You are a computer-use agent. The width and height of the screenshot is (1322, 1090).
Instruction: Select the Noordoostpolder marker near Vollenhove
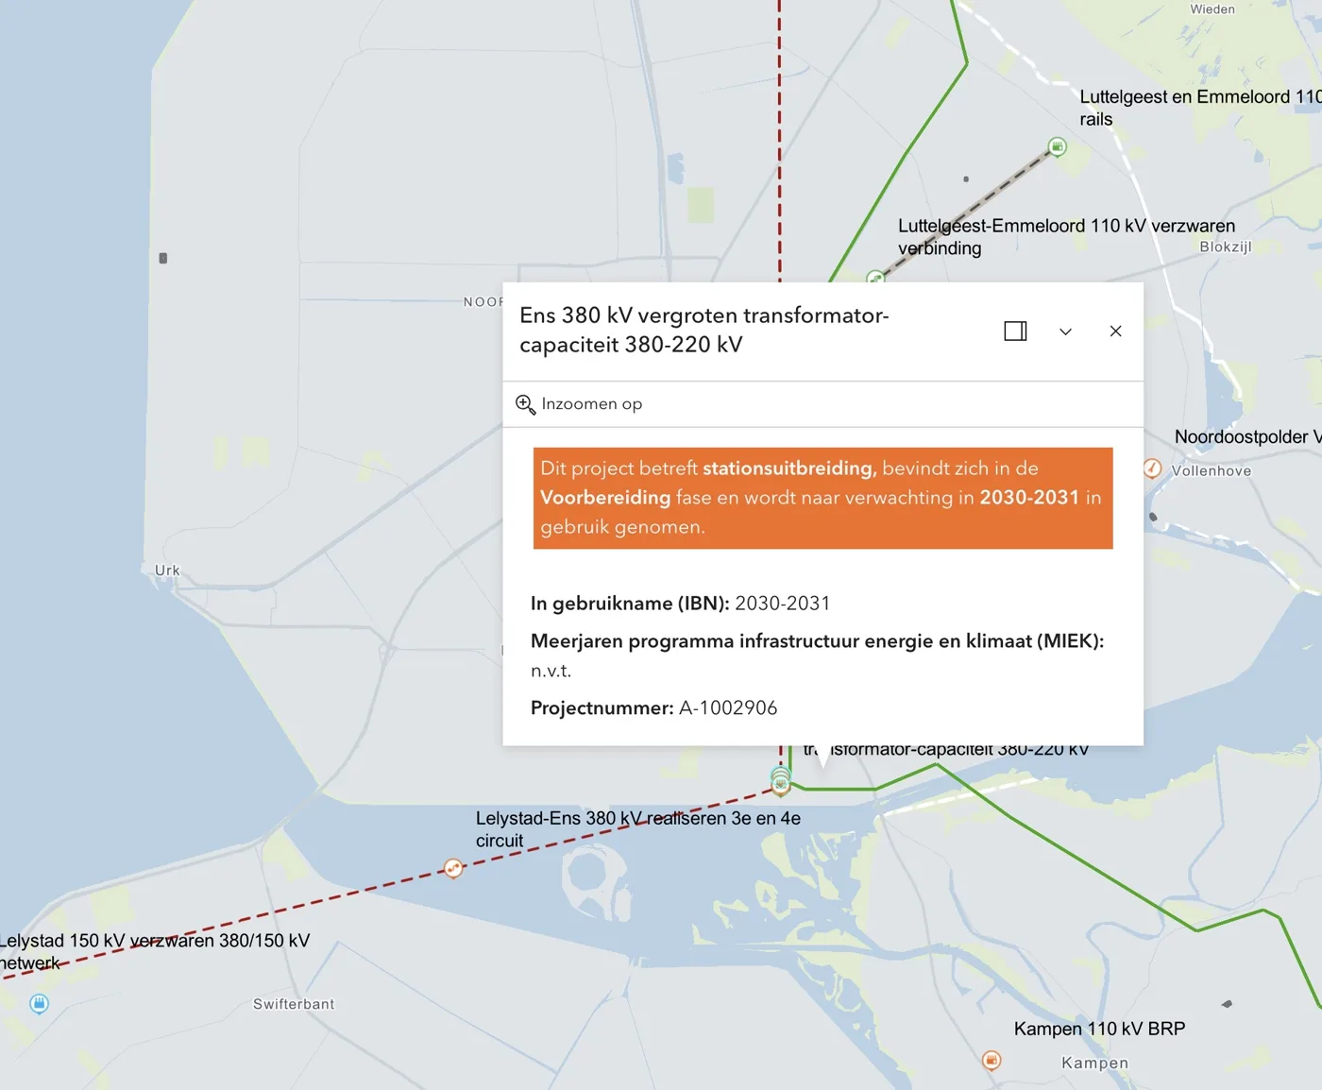(x=1152, y=468)
